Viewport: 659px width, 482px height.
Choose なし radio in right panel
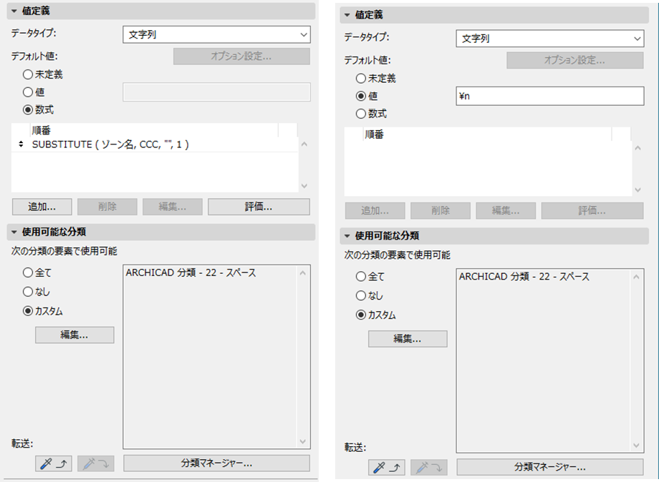coord(360,296)
